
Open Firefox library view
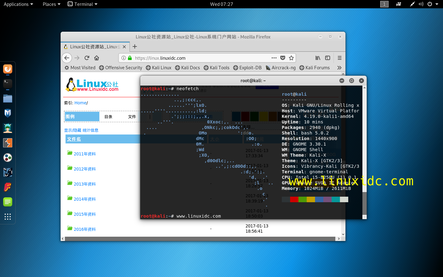click(318, 58)
